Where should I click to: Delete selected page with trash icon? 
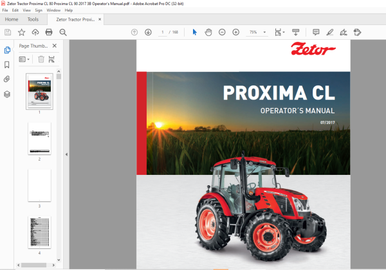click(41, 59)
